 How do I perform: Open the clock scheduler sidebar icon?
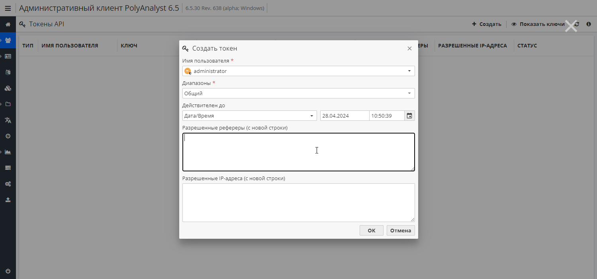(8, 136)
